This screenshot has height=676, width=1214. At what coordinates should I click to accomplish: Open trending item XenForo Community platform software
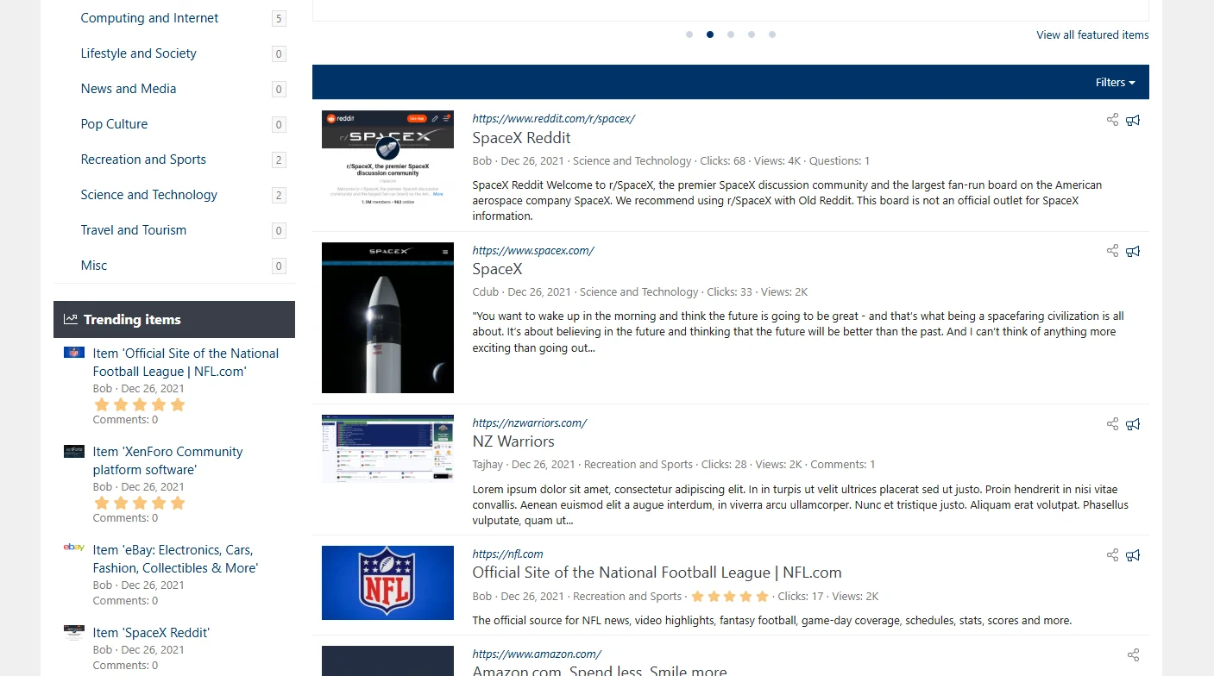coord(167,460)
